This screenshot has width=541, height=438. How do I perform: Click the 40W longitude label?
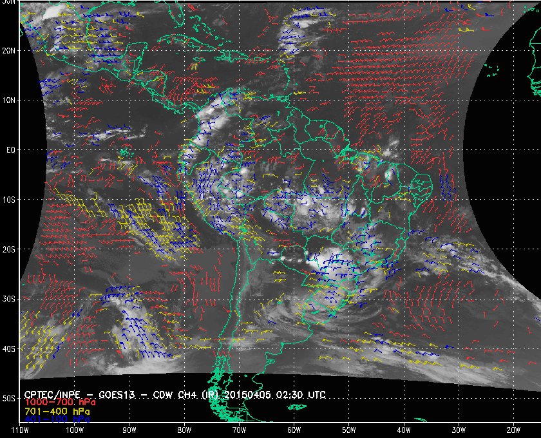(x=404, y=430)
